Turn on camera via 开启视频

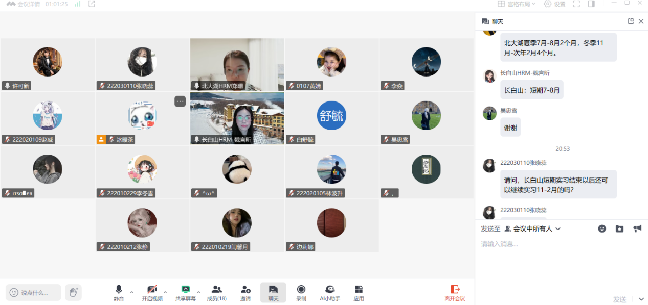pyautogui.click(x=152, y=293)
